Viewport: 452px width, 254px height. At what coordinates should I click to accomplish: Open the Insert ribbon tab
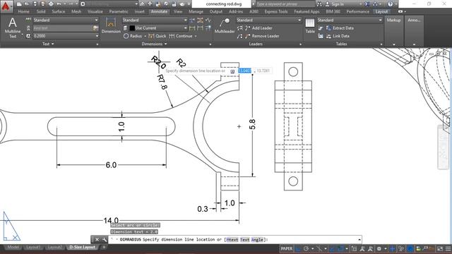coord(140,11)
